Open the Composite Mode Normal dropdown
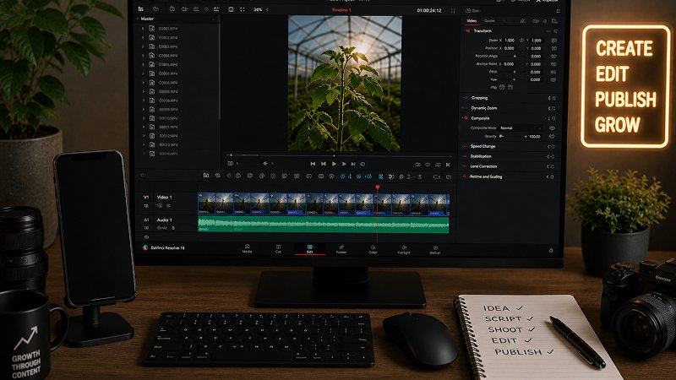This screenshot has height=380, width=676. (520, 128)
